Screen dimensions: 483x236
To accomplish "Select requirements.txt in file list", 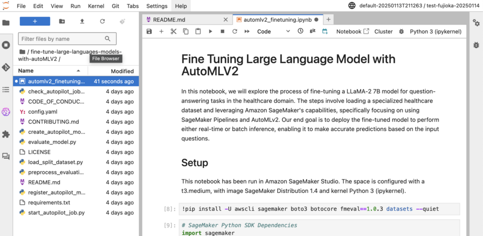I will [76, 203].
